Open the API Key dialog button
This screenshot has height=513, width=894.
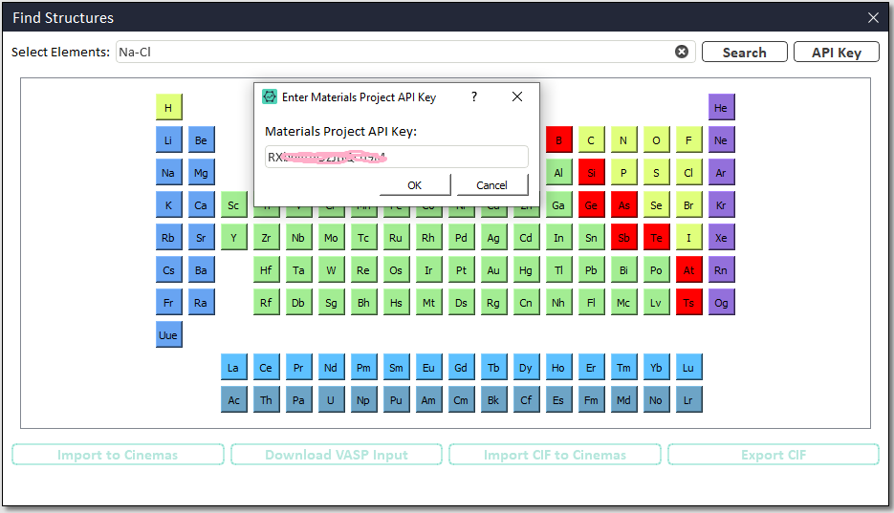(837, 53)
